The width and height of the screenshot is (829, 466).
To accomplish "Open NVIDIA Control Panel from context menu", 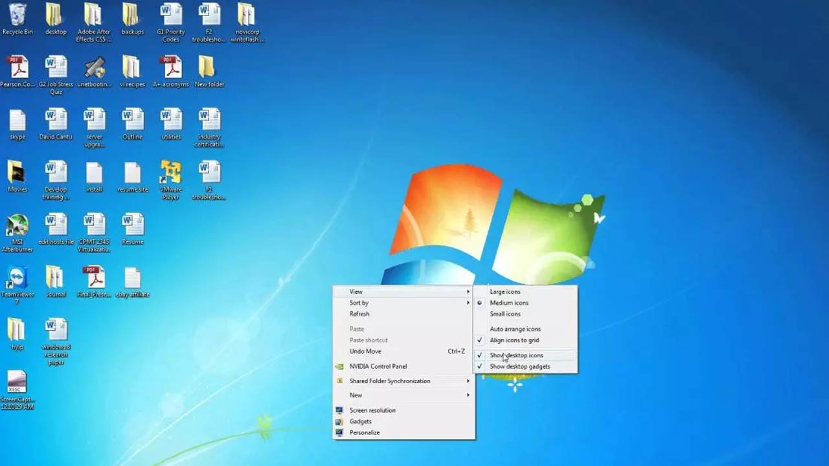I will click(378, 366).
